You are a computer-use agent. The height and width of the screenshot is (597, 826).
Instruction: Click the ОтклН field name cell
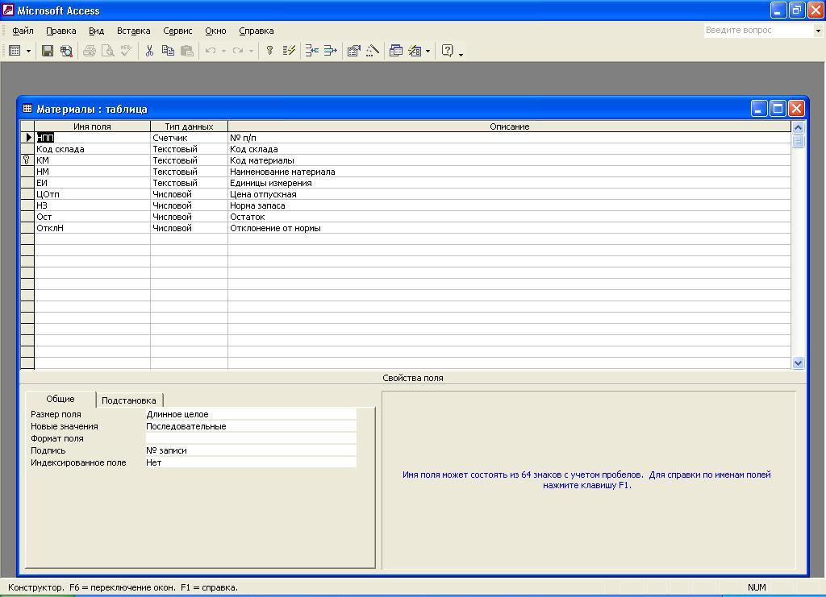(92, 228)
